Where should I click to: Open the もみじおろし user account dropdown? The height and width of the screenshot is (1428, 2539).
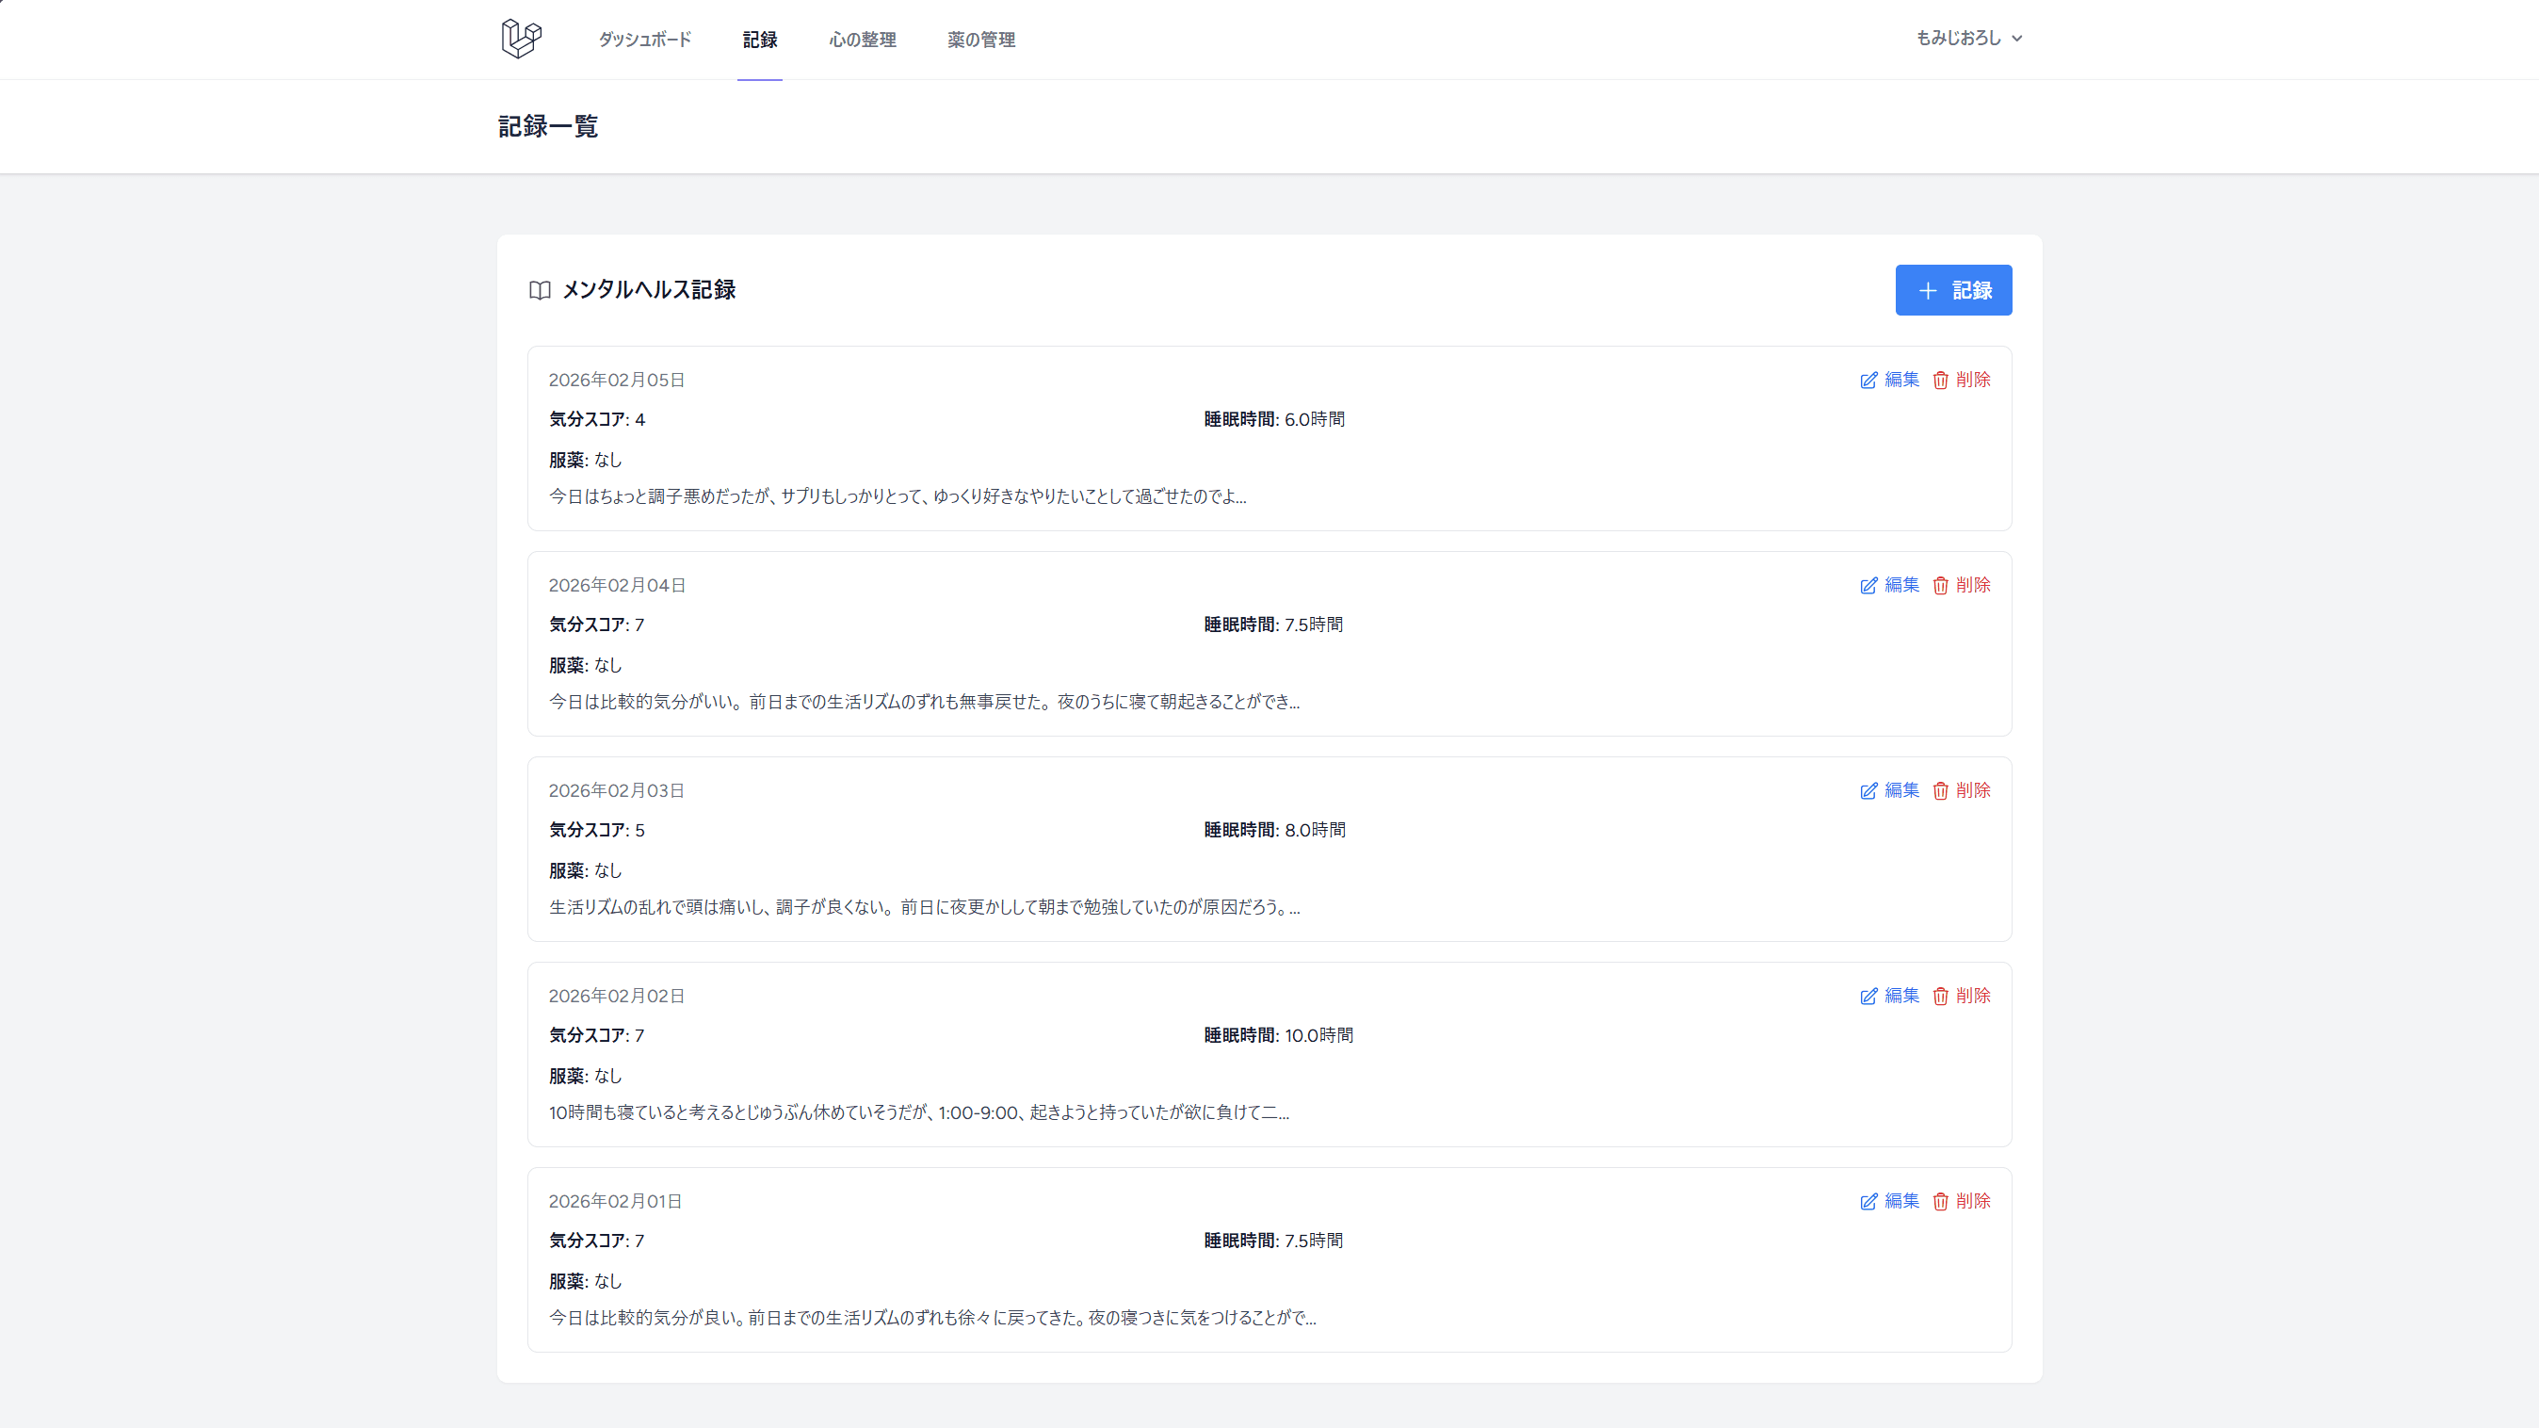[1967, 39]
